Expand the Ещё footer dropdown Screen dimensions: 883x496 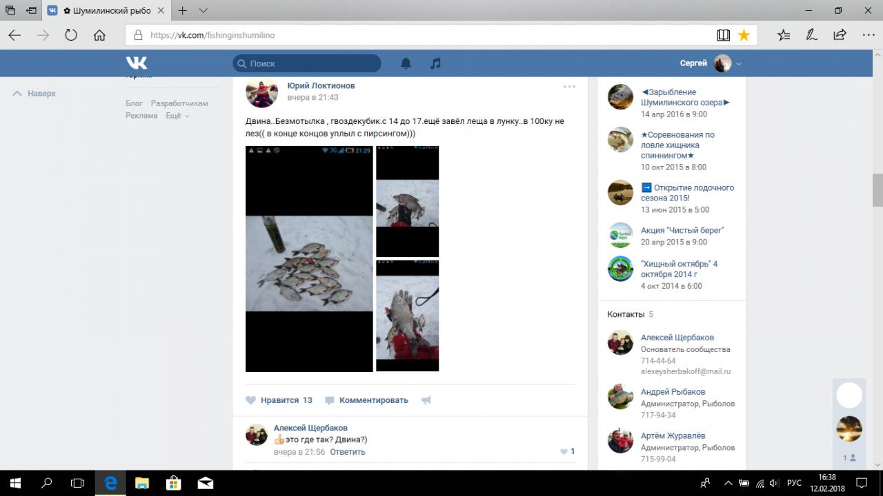click(x=177, y=116)
